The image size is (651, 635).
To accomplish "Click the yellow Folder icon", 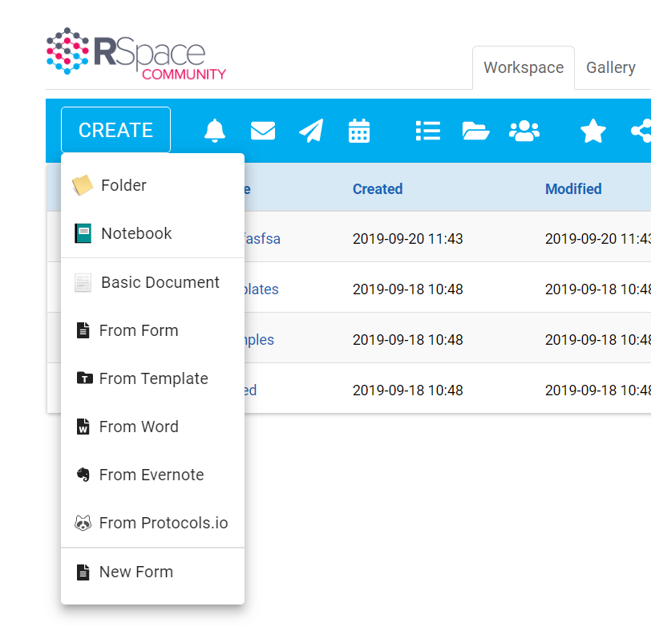I will click(83, 185).
